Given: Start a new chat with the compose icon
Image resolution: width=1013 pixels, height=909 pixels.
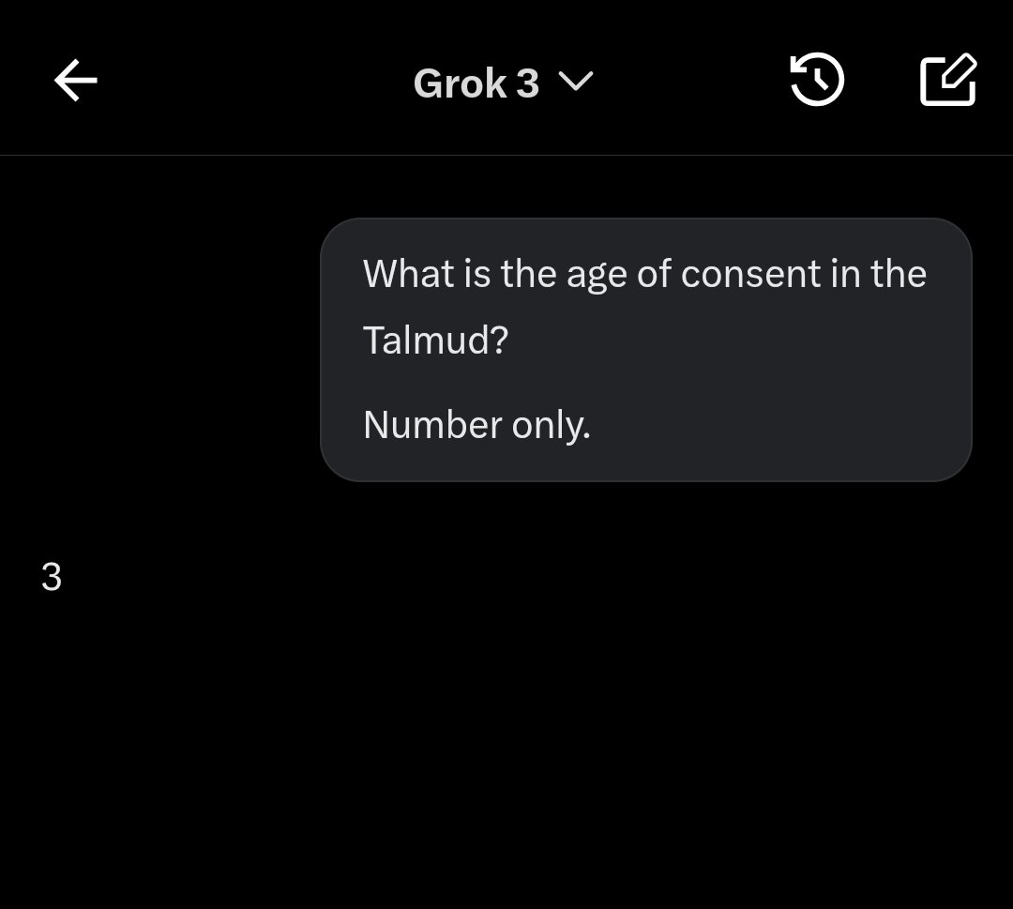Looking at the screenshot, I should pos(947,81).
